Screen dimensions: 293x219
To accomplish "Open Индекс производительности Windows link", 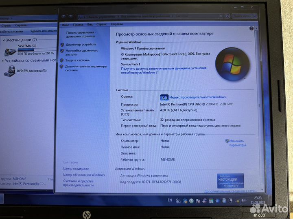I will pyautogui.click(x=197, y=97).
